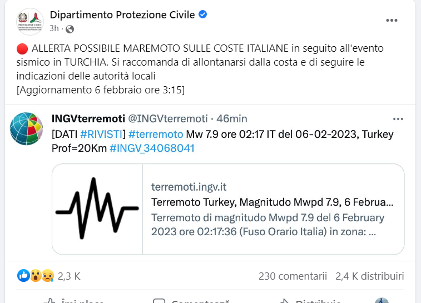421x303 pixels.
Task: Open the @INGVterremoti handle
Action: [x=168, y=118]
